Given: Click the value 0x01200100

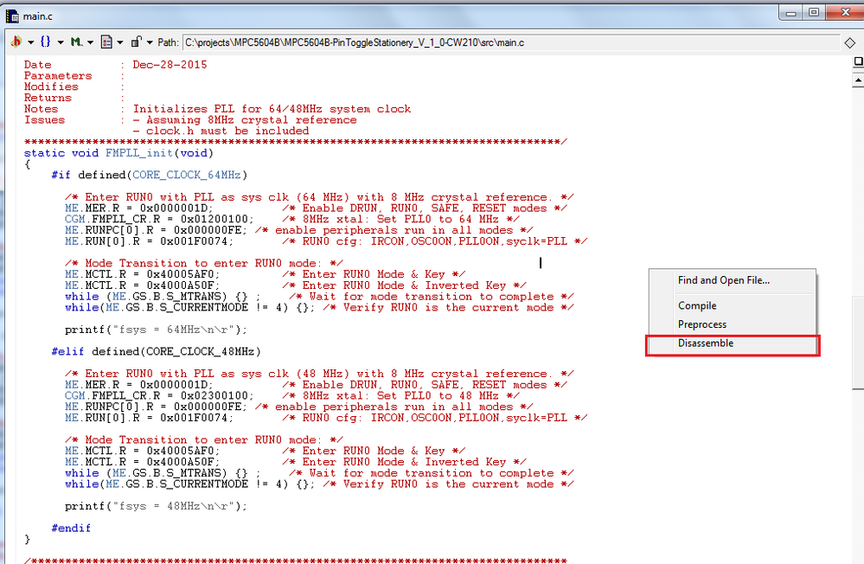Looking at the screenshot, I should click(x=214, y=219).
